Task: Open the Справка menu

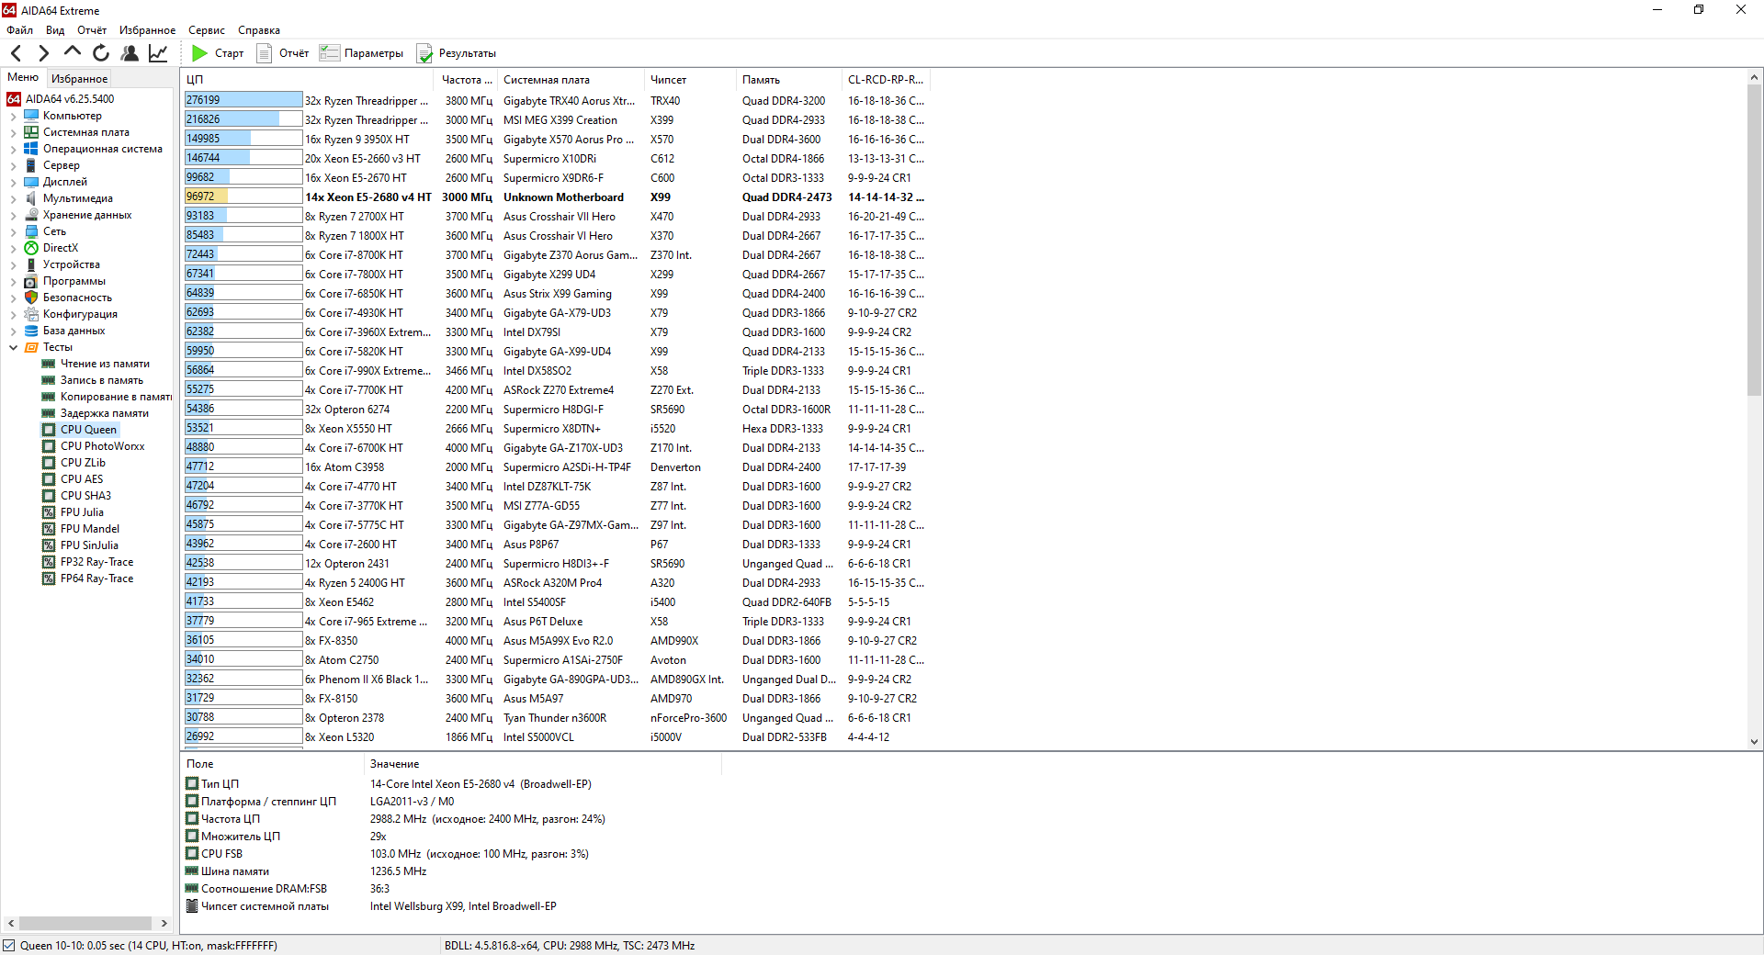Action: [x=259, y=30]
